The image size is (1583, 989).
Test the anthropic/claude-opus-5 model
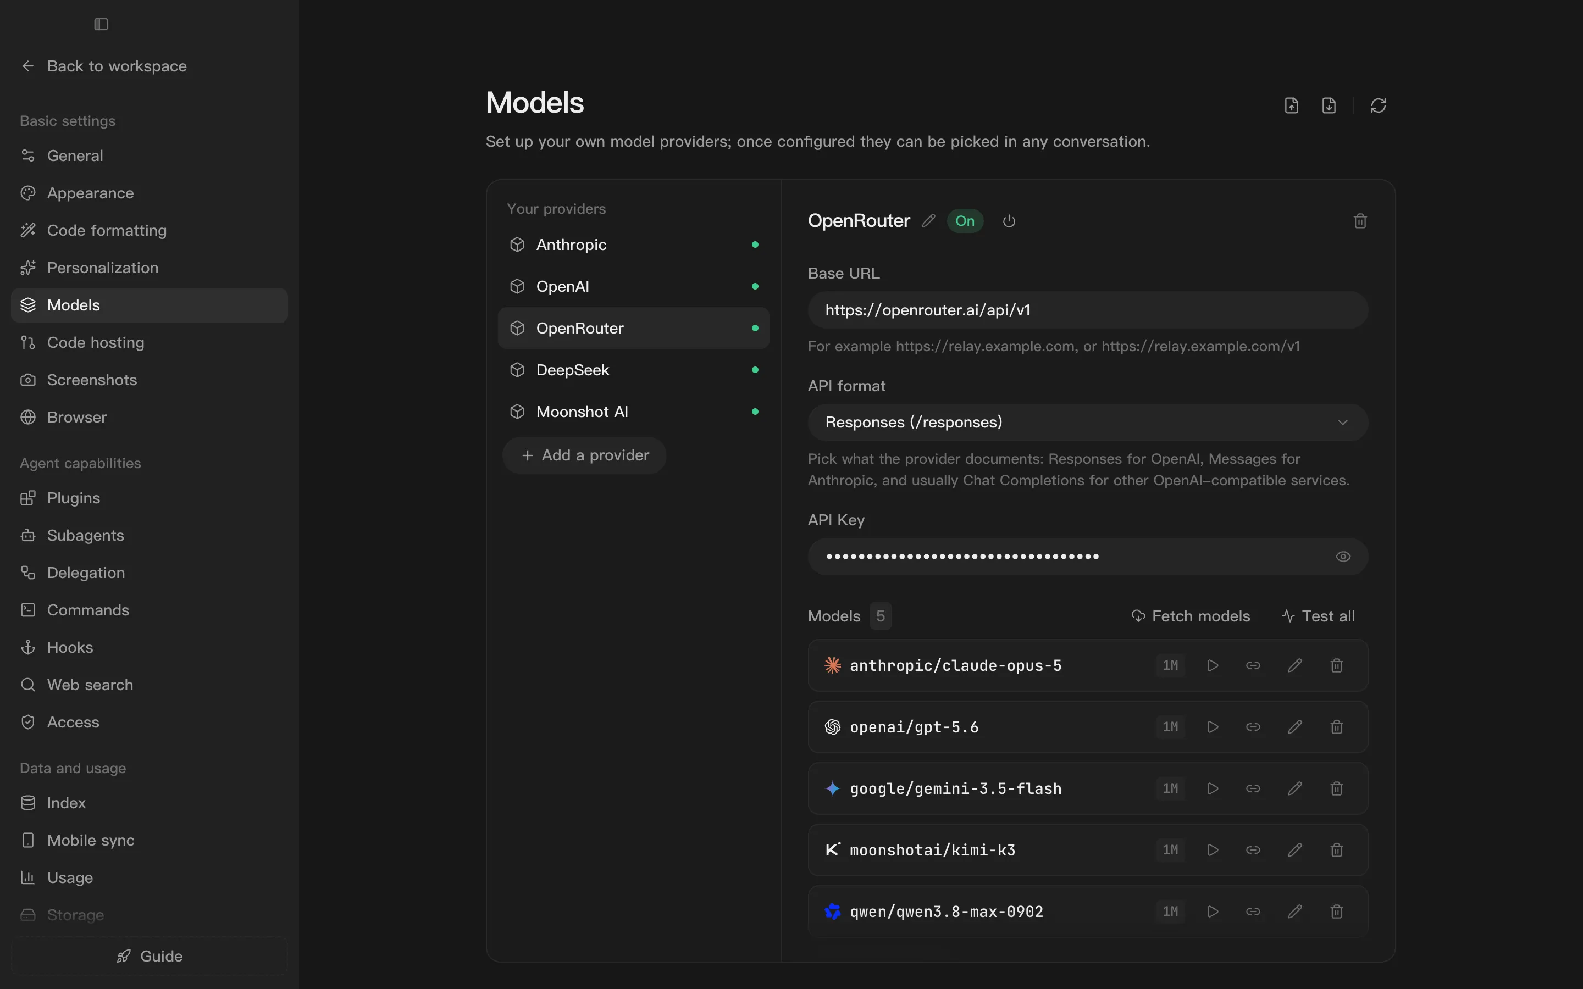click(1212, 666)
